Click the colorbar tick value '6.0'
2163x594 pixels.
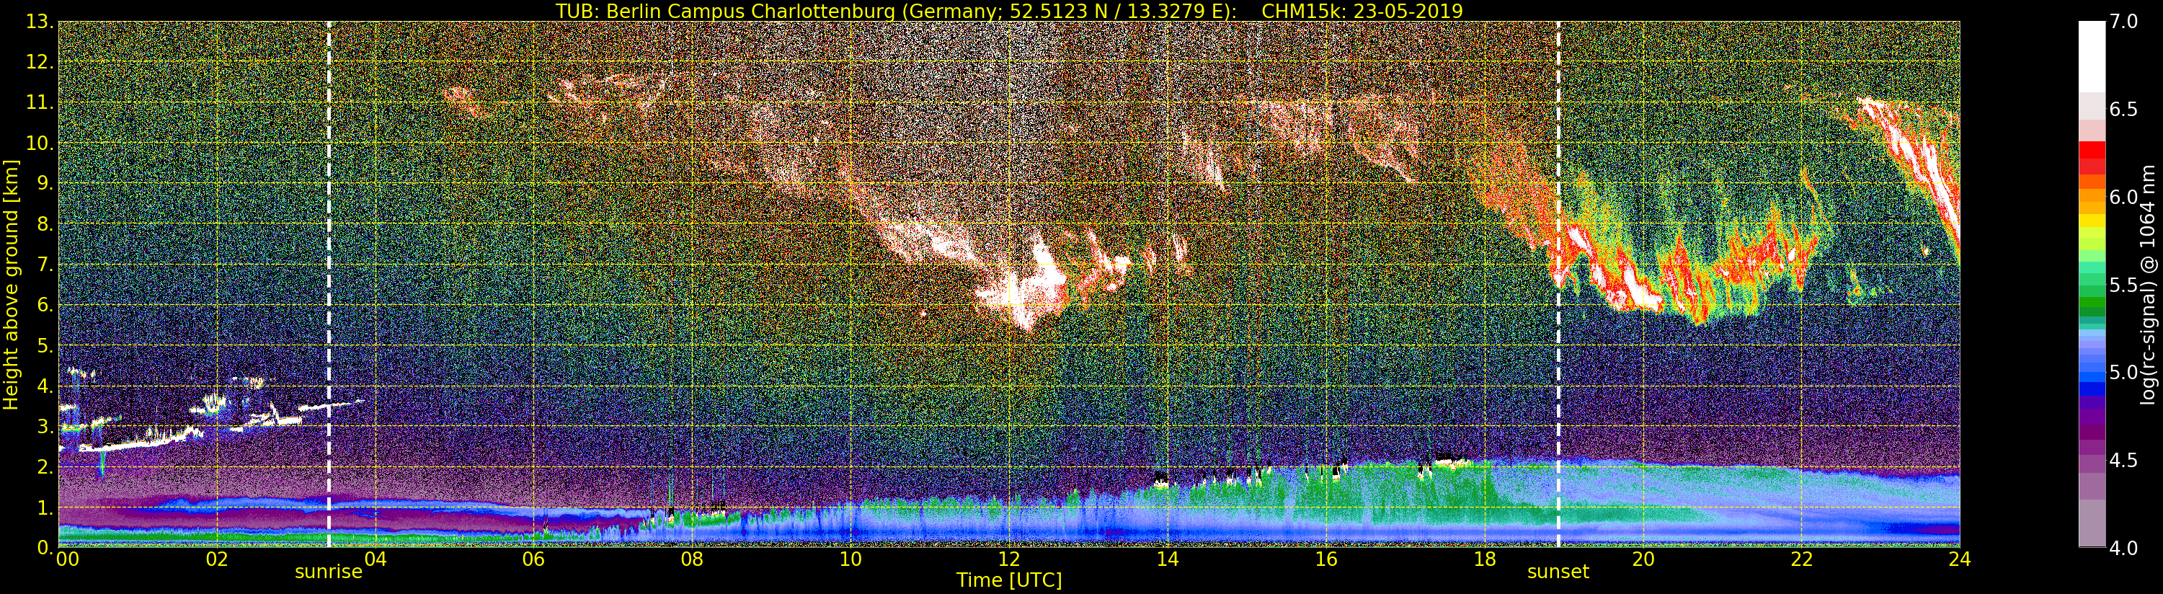pos(2124,198)
